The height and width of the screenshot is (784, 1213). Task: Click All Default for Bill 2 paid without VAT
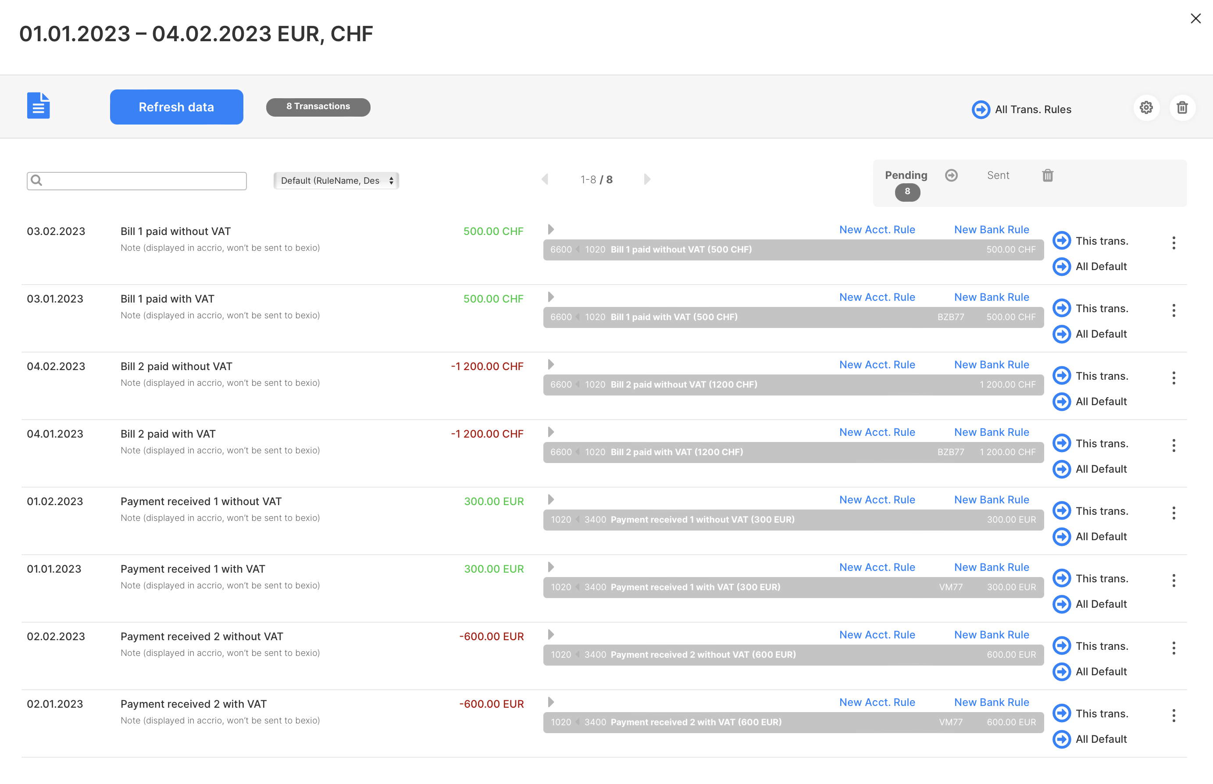1090,402
